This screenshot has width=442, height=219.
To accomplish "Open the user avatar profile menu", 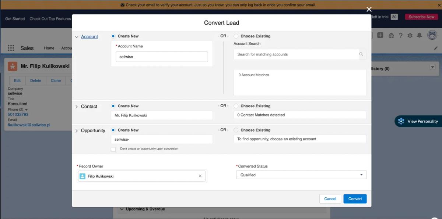I will click(x=432, y=35).
